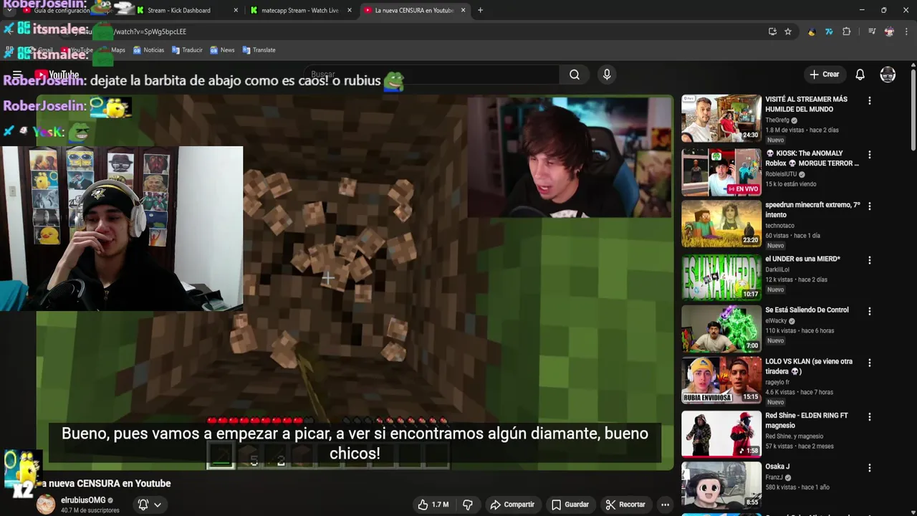Screen dimensions: 917x516
Task: Open Se Está Saliendo De Control thumbnail
Action: (721, 329)
